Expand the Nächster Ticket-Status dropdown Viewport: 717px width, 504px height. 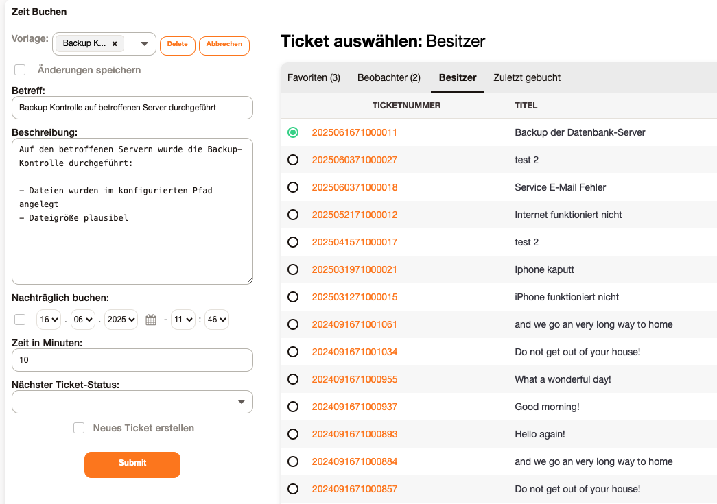(x=132, y=402)
